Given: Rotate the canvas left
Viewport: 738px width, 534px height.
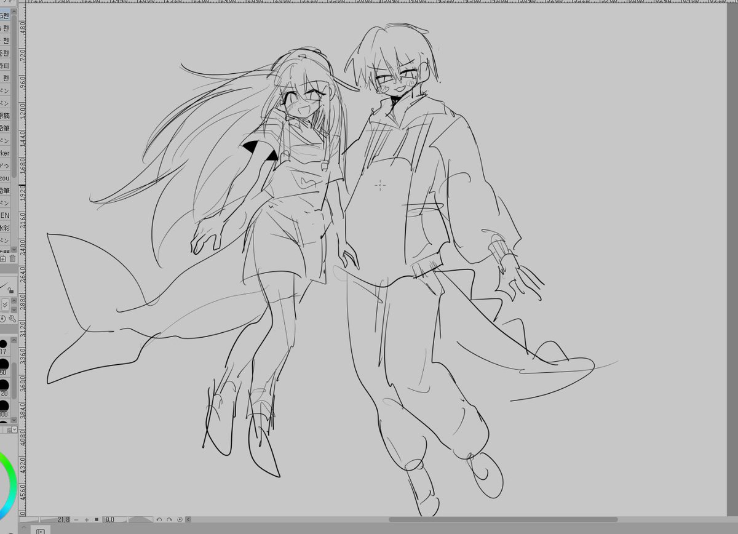Looking at the screenshot, I should (x=159, y=520).
